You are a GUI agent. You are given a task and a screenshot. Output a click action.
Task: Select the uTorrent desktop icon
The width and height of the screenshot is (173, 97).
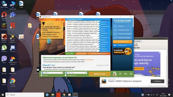point(4,48)
